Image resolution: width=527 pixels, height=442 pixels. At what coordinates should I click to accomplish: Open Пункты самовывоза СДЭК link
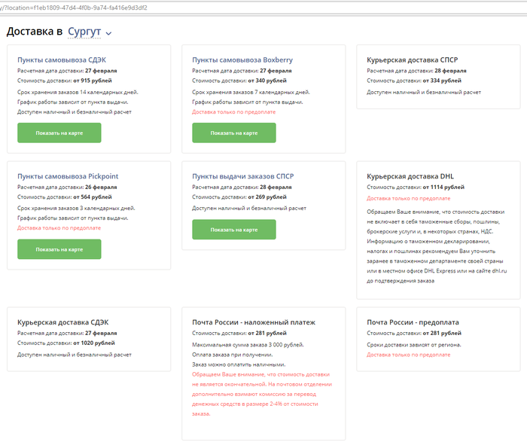pyautogui.click(x=62, y=59)
